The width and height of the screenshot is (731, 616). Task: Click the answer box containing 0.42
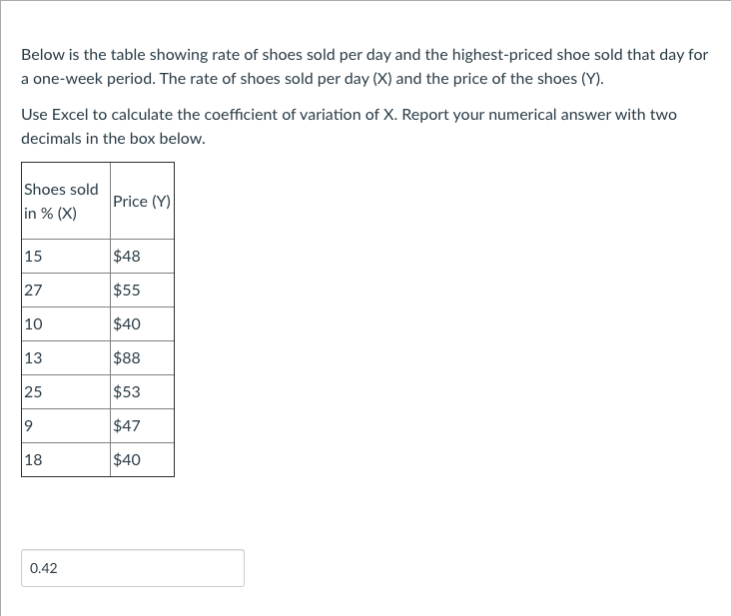point(133,568)
